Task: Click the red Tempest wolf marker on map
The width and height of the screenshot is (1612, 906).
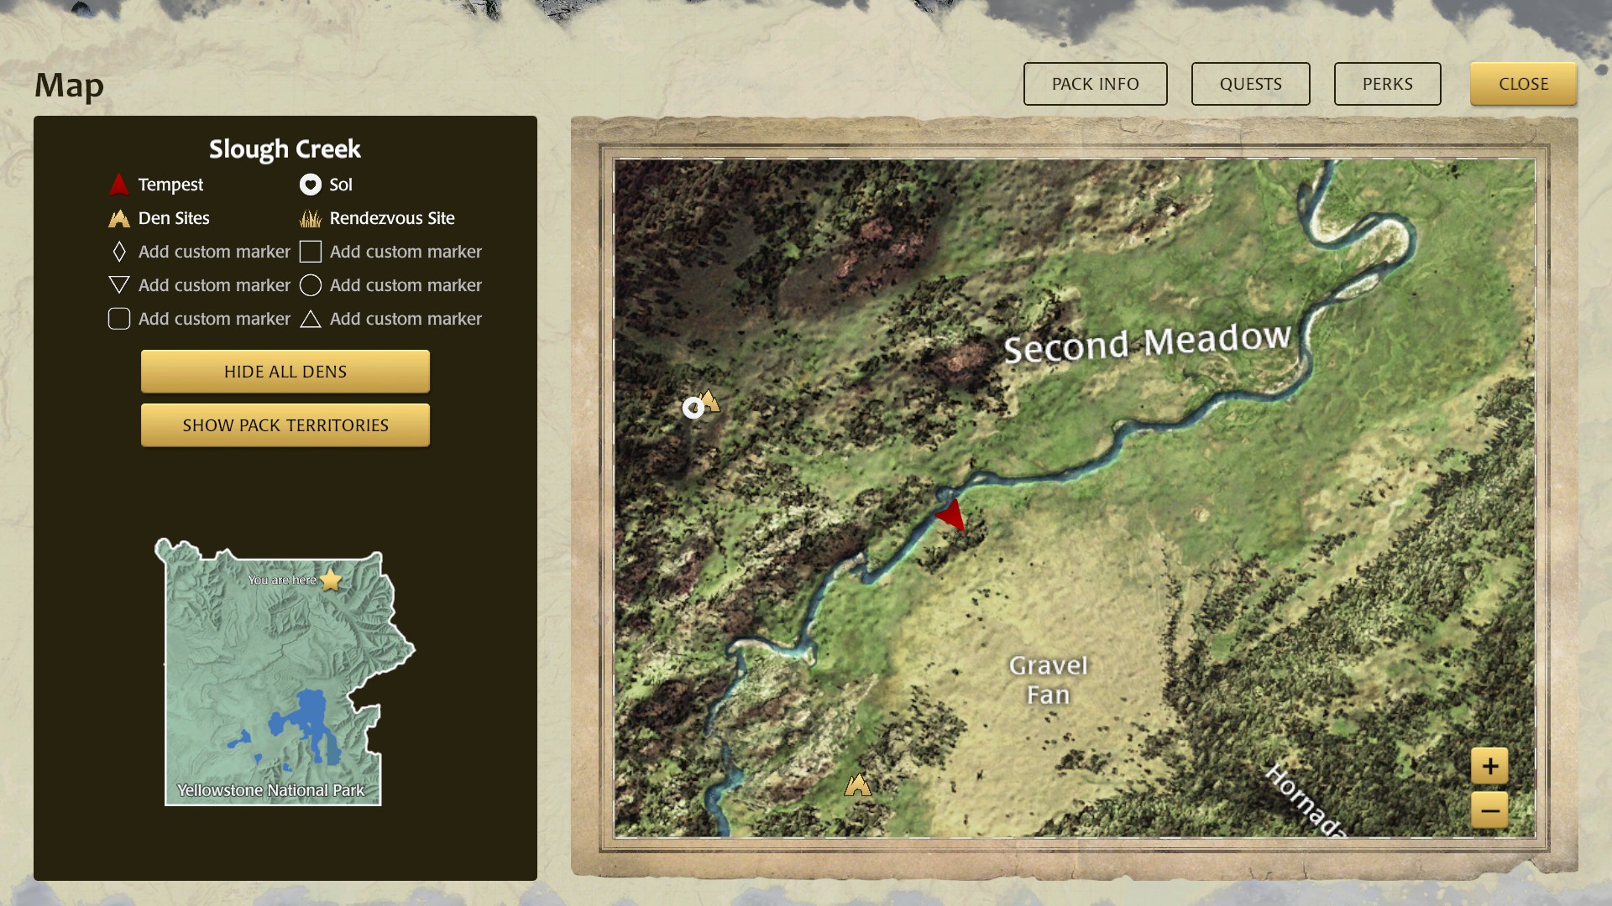Action: tap(952, 514)
